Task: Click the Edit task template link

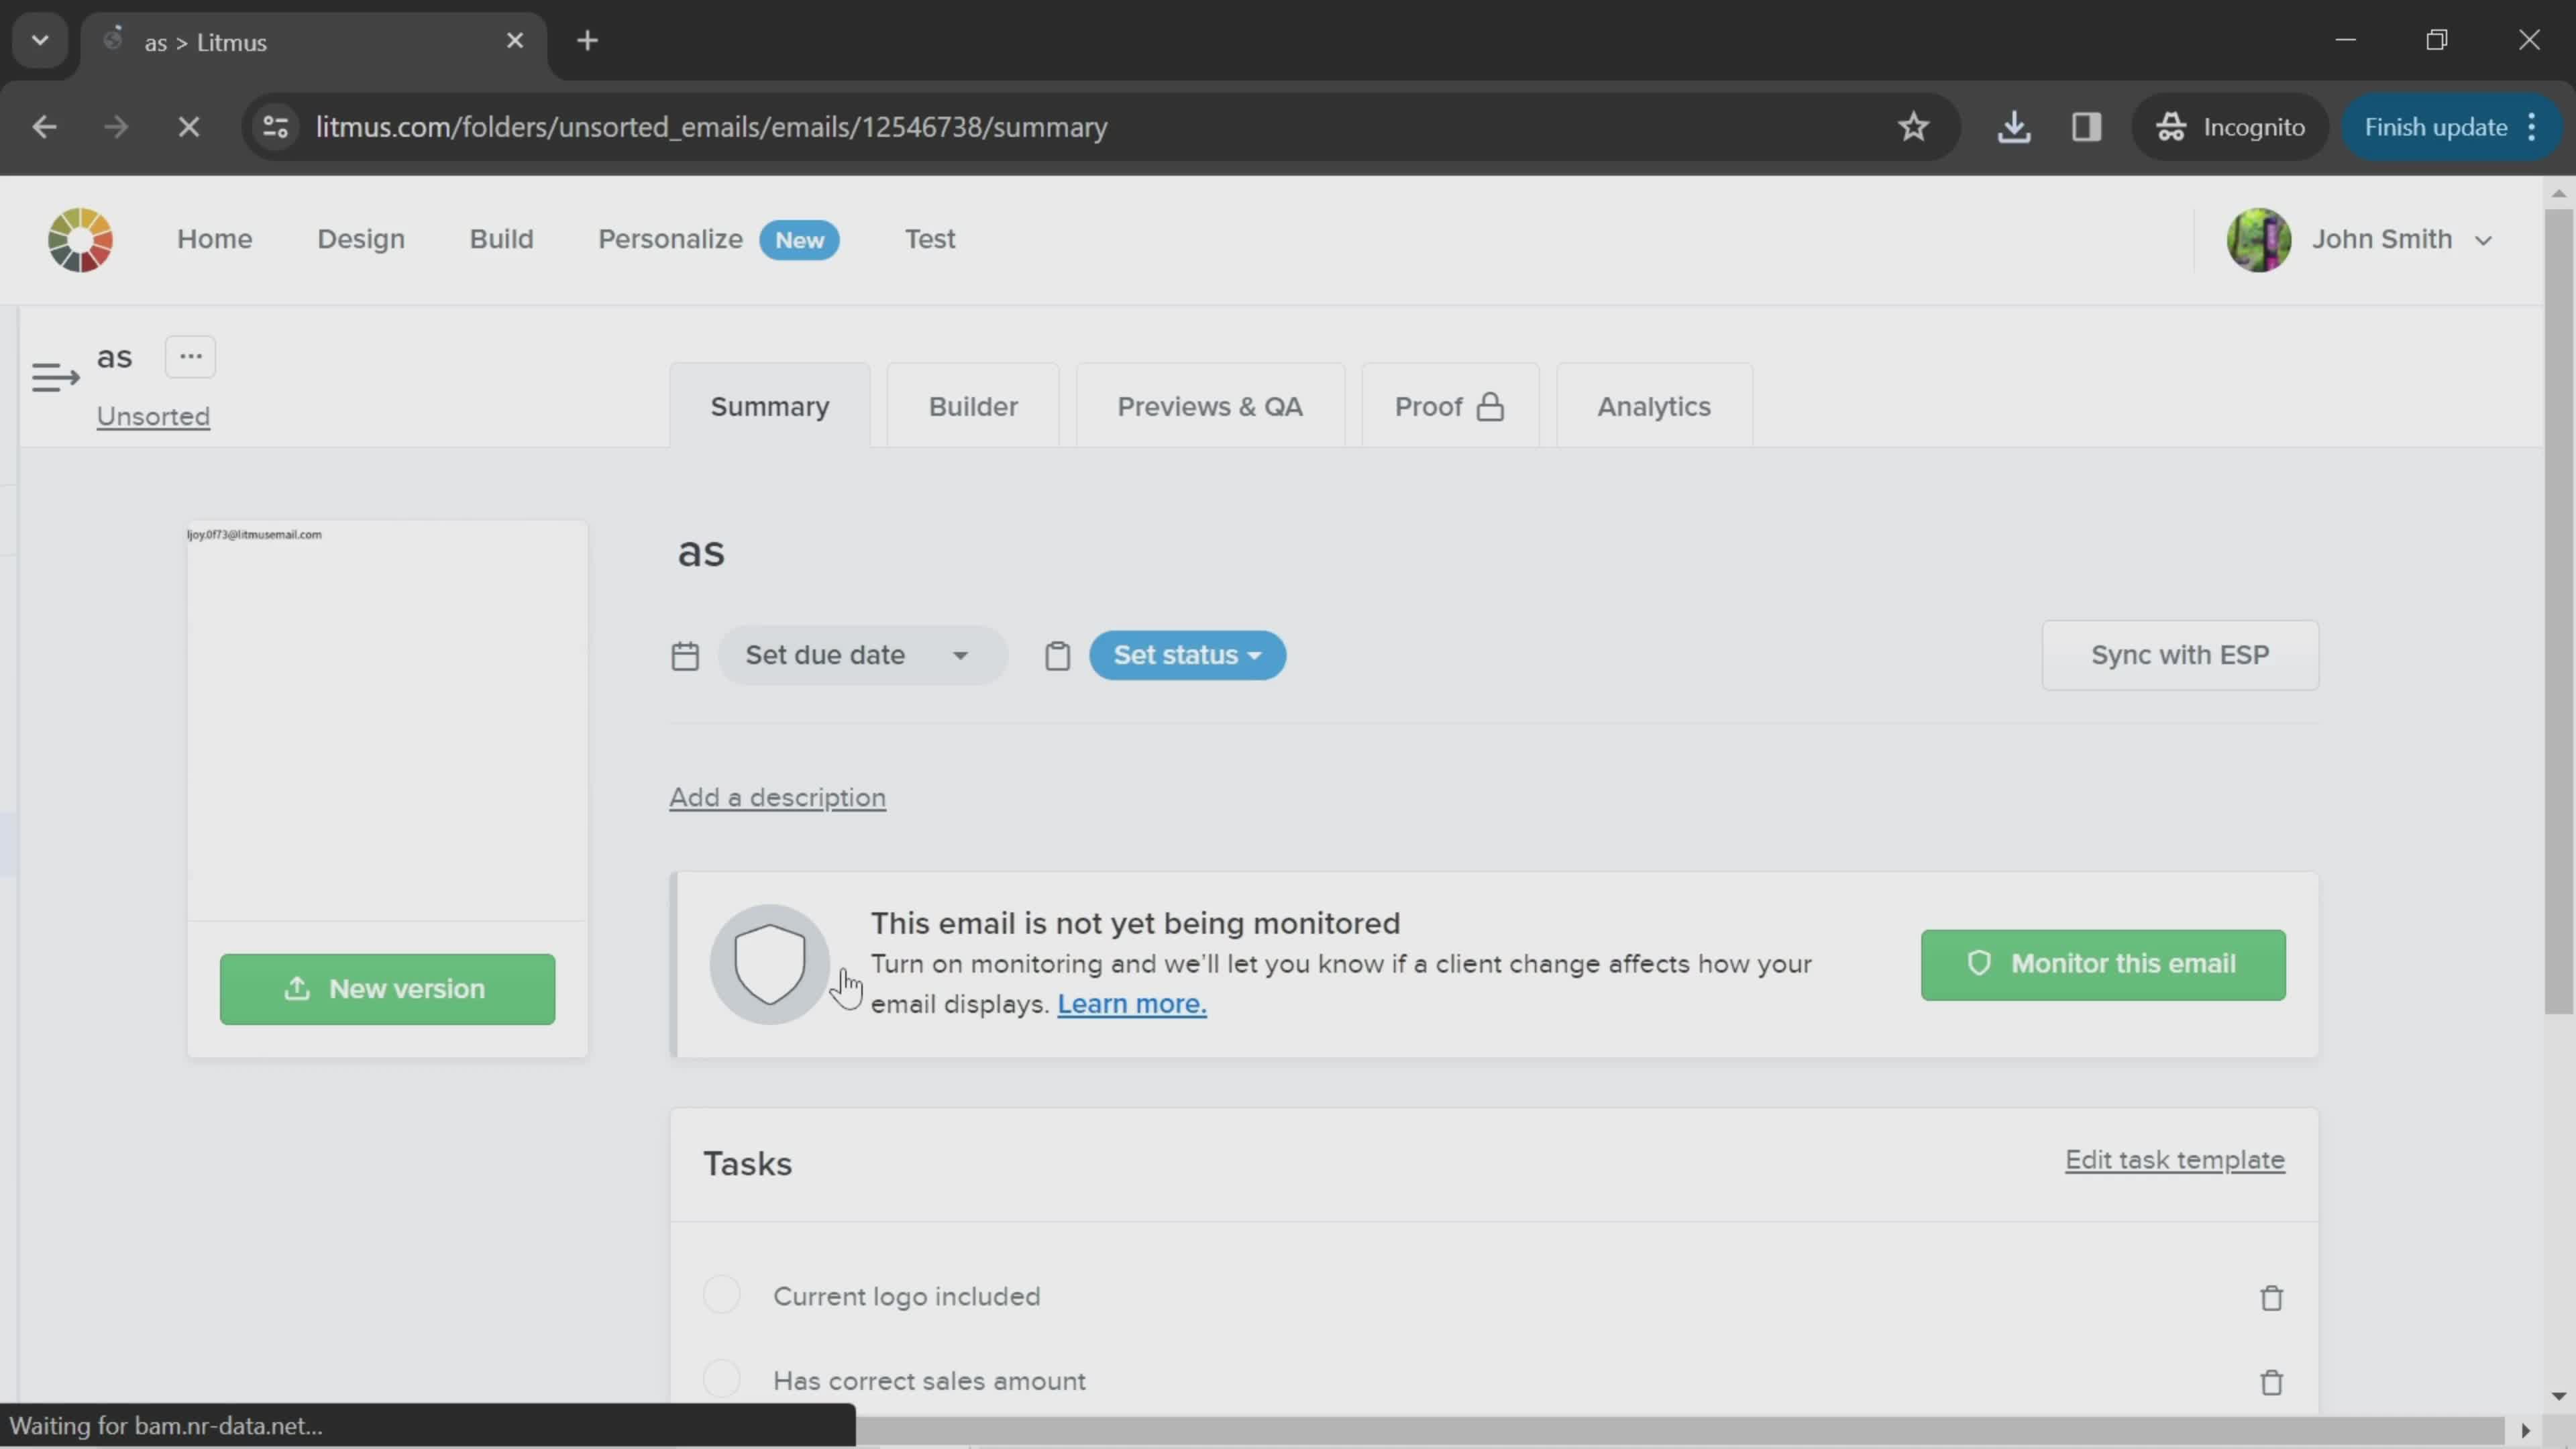Action: pos(2174,1159)
